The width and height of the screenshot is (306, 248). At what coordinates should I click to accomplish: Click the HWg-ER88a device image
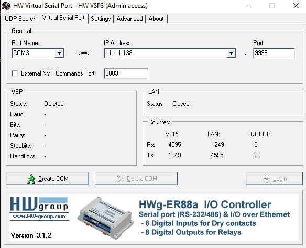[105, 218]
